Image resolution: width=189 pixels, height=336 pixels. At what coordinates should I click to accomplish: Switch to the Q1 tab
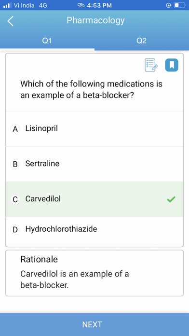pyautogui.click(x=47, y=41)
